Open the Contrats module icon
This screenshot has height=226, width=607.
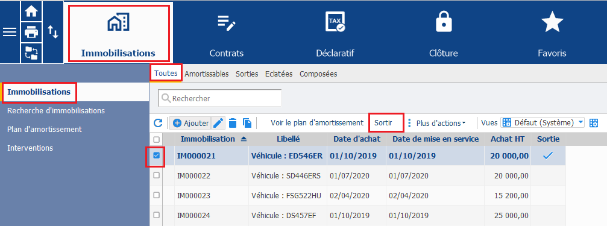point(227,23)
